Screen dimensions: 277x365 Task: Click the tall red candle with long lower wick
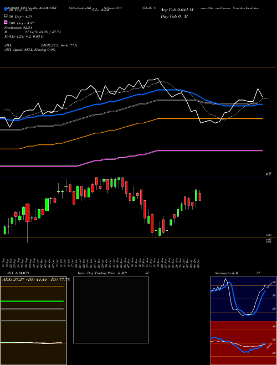coord(28,212)
